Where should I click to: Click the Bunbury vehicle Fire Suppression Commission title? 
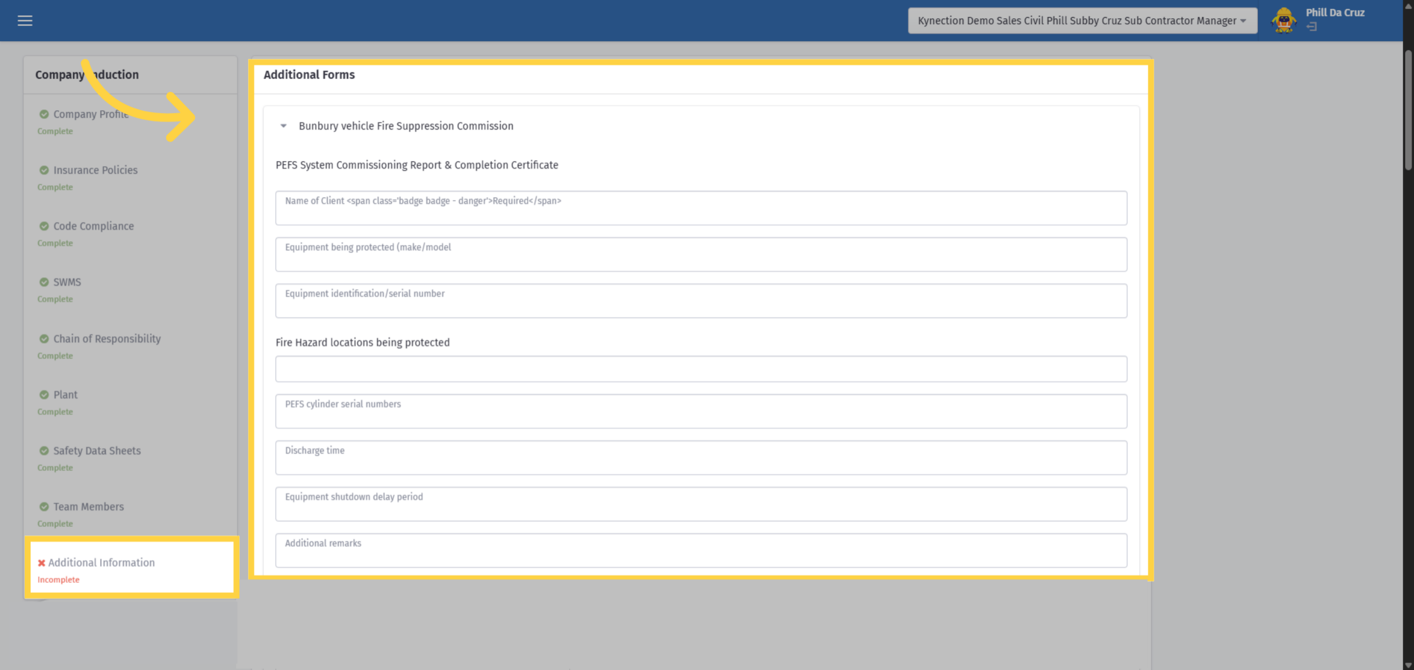point(406,126)
